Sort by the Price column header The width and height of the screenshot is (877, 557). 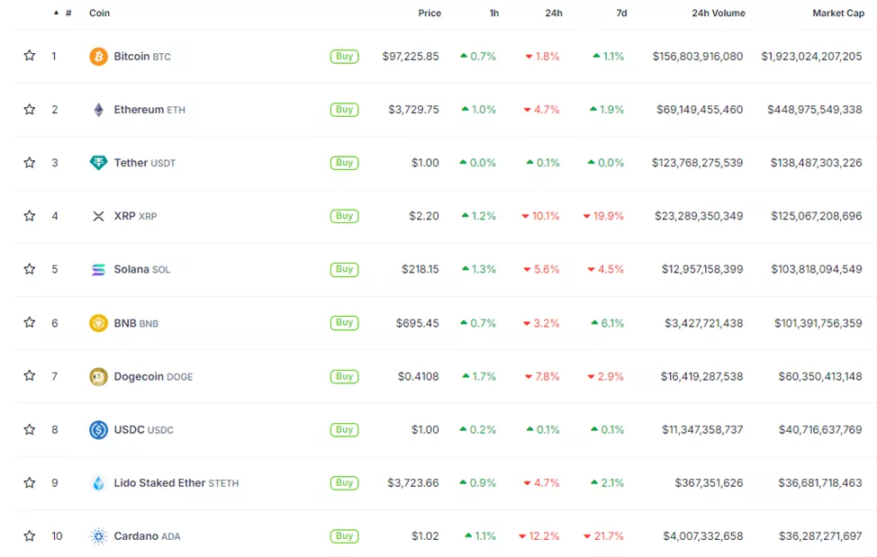coord(429,13)
